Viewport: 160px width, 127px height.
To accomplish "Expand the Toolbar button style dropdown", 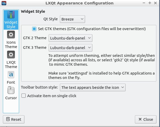I will pyautogui.click(x=93, y=87).
